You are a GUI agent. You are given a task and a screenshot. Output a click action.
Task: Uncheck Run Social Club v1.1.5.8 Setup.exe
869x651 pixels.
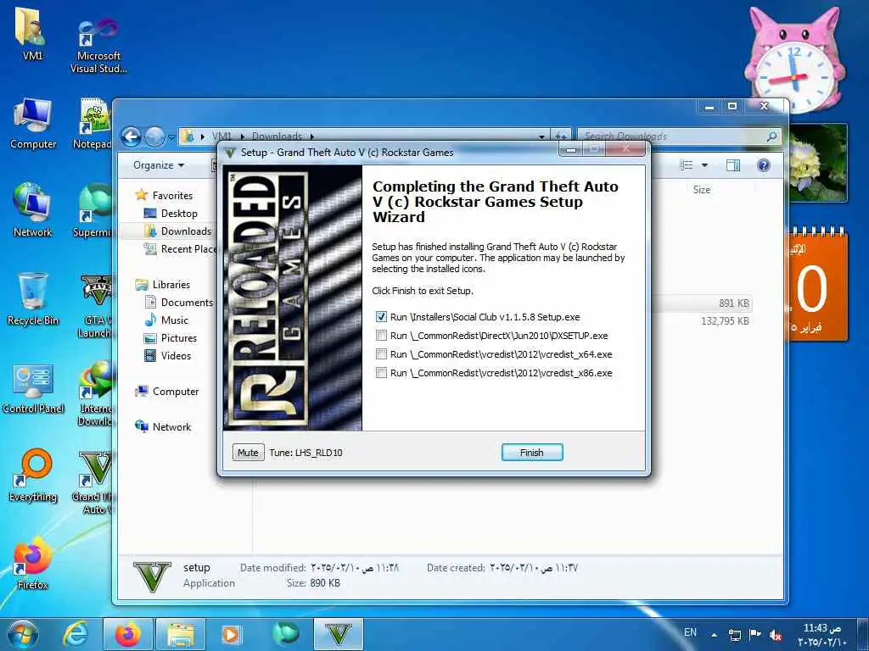tap(381, 317)
